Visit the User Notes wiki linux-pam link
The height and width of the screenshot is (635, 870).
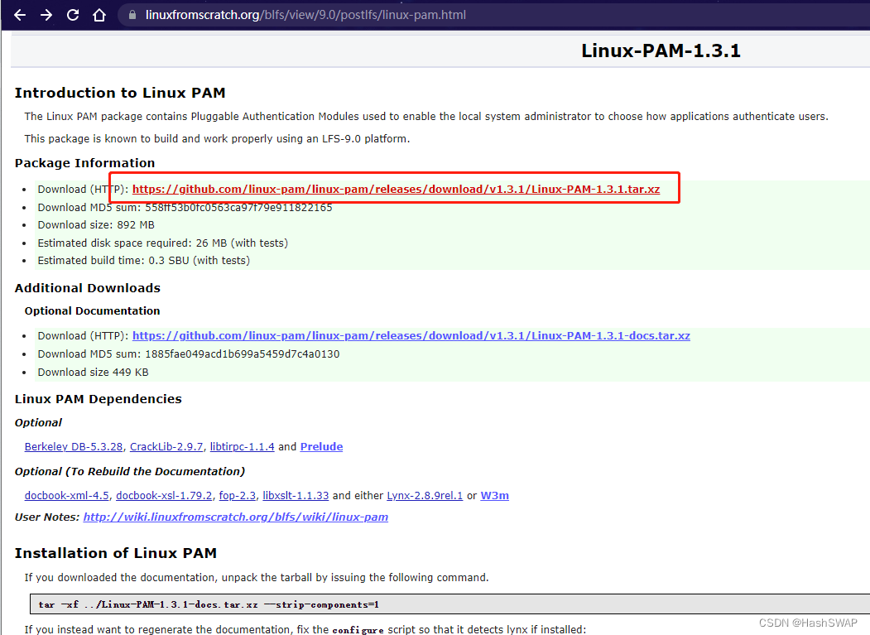pyautogui.click(x=236, y=517)
